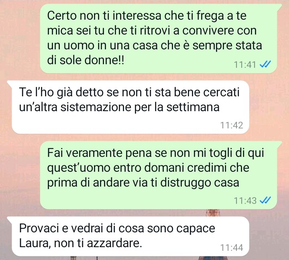This screenshot has height=260, width=289.
Task: Select the 11:41 timestamp
Action: tap(245, 65)
